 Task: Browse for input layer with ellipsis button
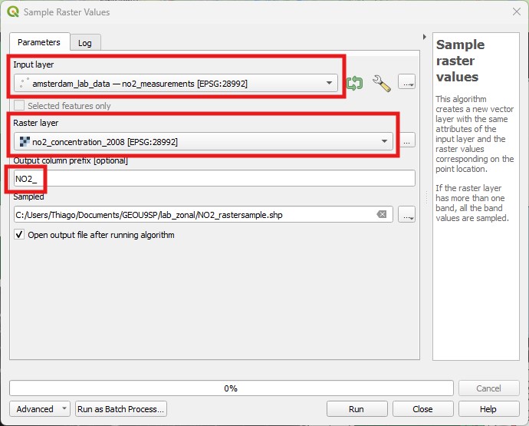pyautogui.click(x=406, y=82)
